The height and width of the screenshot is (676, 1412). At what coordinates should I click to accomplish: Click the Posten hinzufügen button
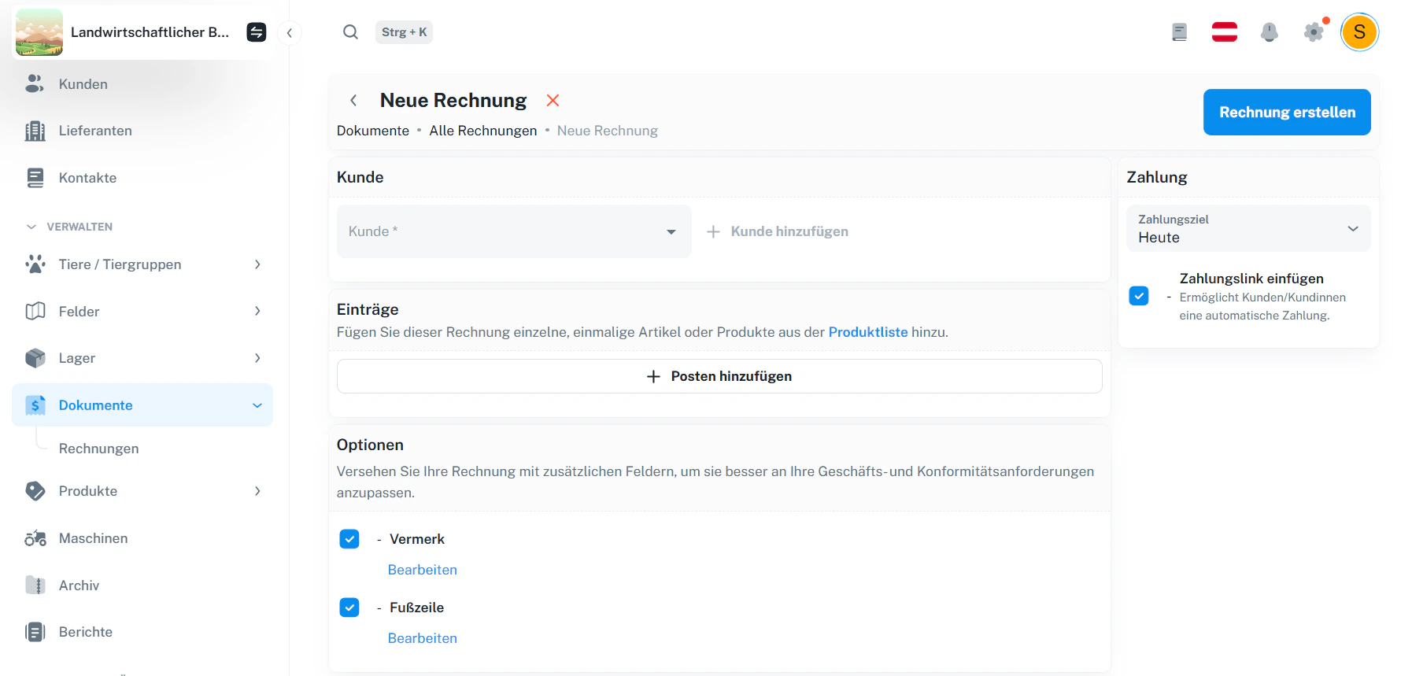tap(719, 376)
